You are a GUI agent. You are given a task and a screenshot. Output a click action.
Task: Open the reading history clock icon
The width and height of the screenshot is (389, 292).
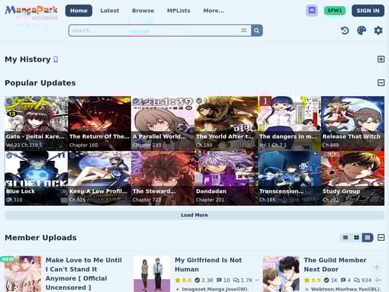pos(345,30)
